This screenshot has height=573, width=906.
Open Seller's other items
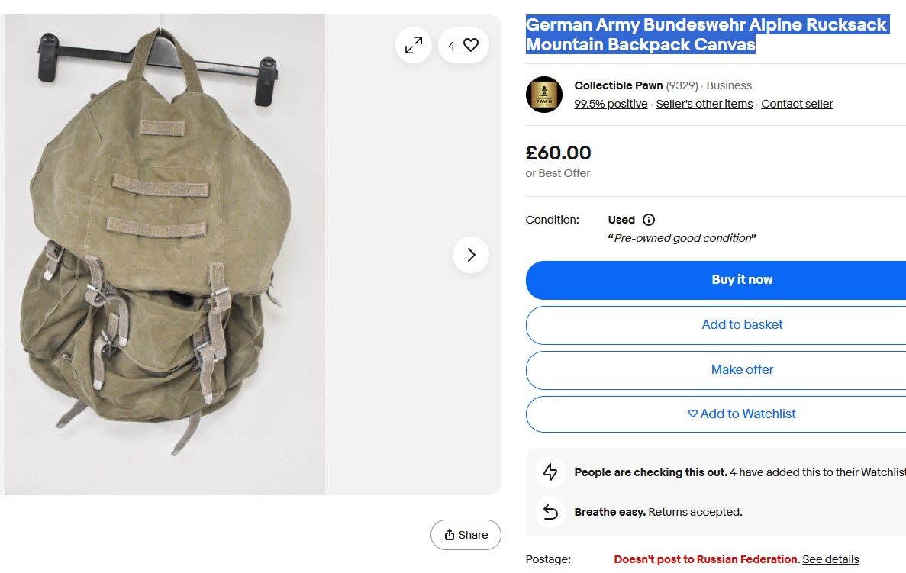[x=704, y=104]
